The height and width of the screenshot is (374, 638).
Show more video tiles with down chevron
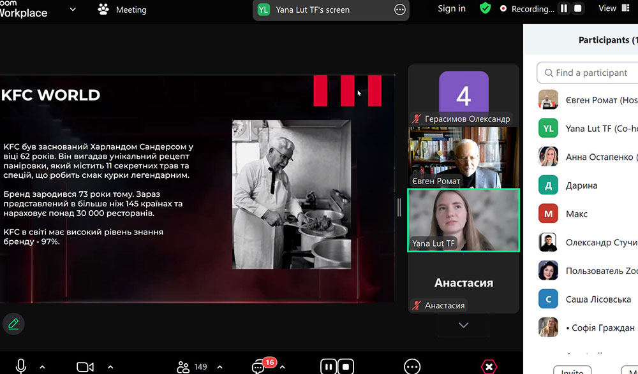[x=463, y=325]
